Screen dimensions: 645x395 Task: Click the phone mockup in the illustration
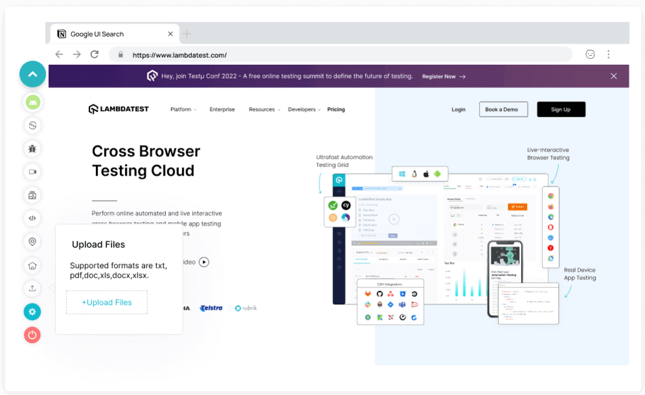(x=505, y=279)
